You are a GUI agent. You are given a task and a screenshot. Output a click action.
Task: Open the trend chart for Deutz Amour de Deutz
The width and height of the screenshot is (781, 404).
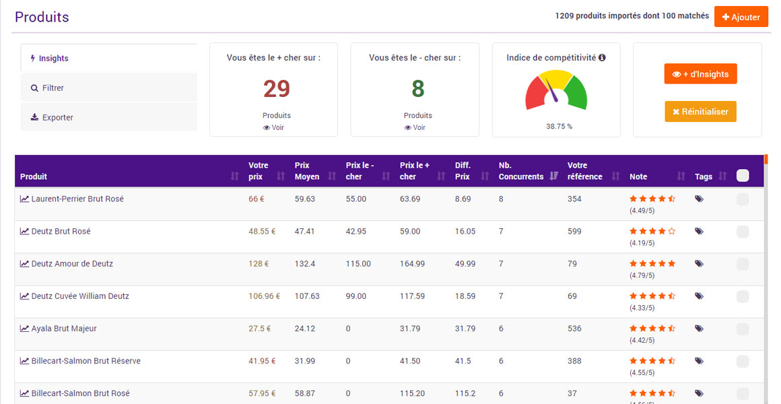[24, 263]
